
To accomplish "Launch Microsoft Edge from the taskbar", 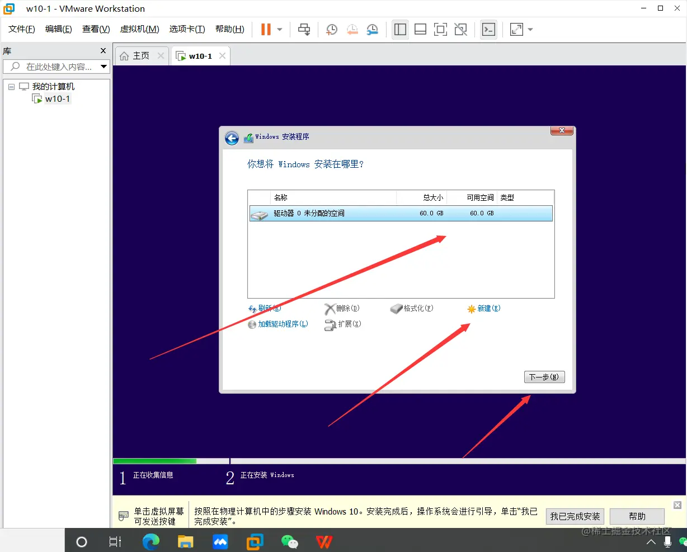I will (151, 541).
